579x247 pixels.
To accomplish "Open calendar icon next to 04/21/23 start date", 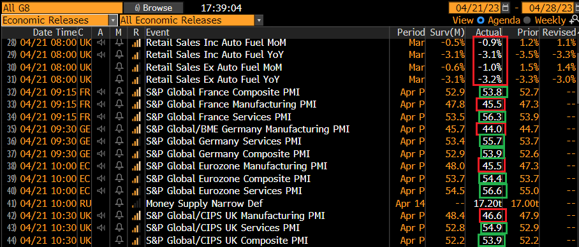I will (x=506, y=8).
